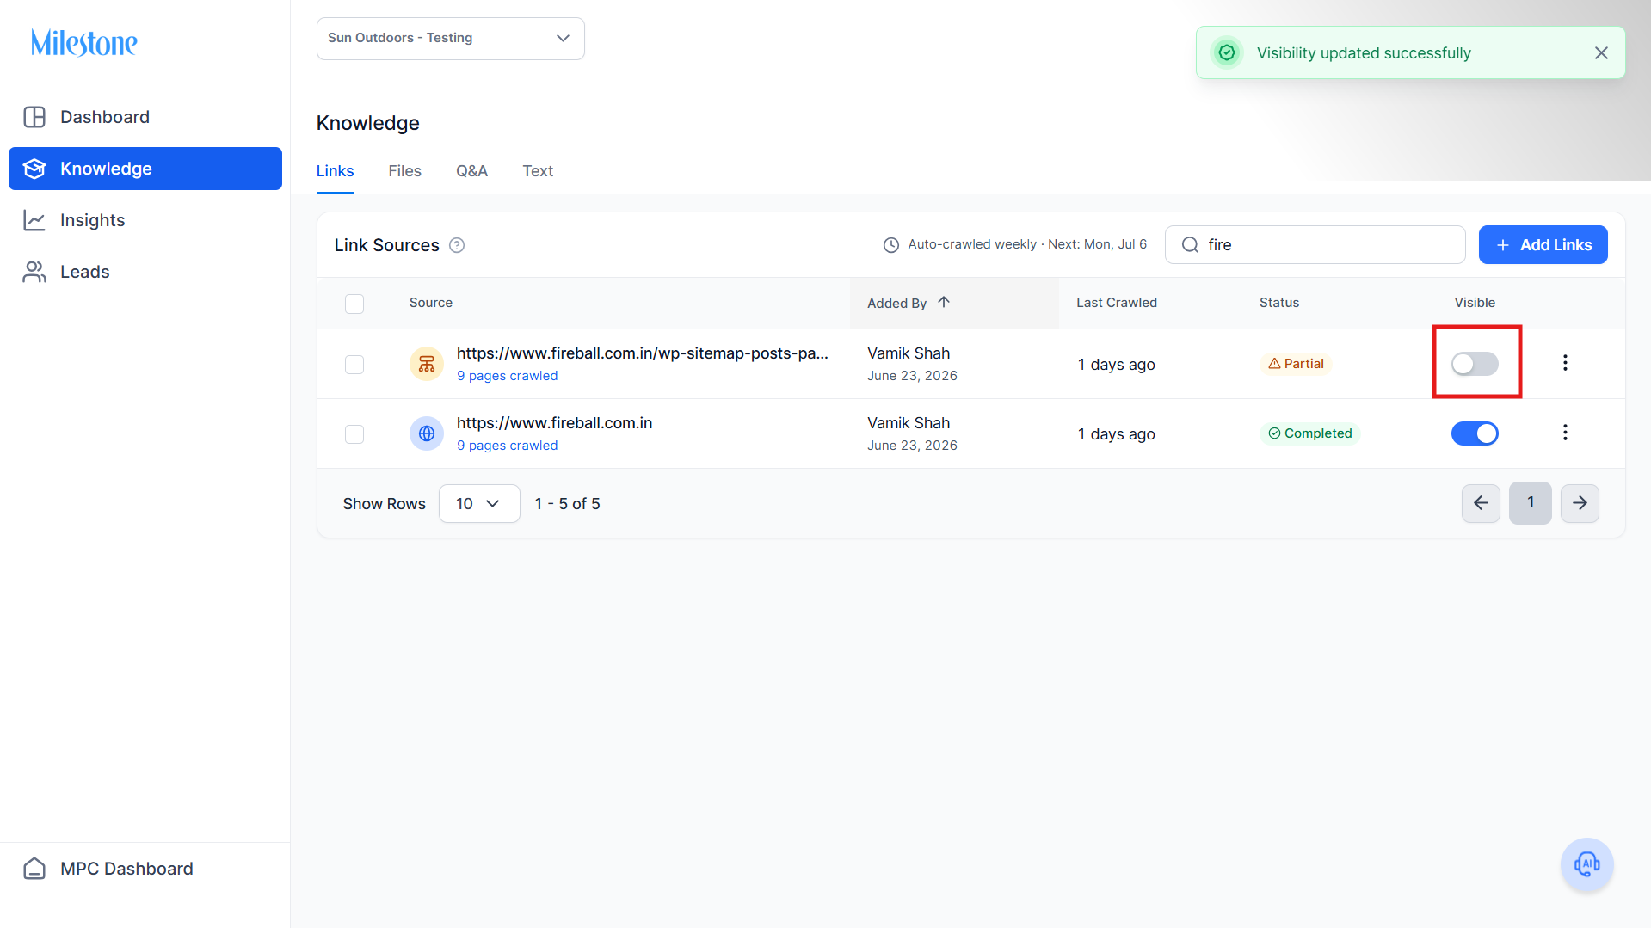The height and width of the screenshot is (928, 1651).
Task: Click the Link Sources heading
Action: pos(386,245)
